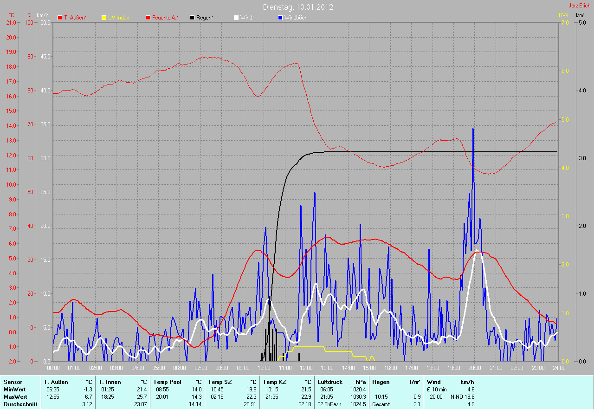Click the rain total value '3.1'
Screen dimensions: 594x409
pos(417,404)
